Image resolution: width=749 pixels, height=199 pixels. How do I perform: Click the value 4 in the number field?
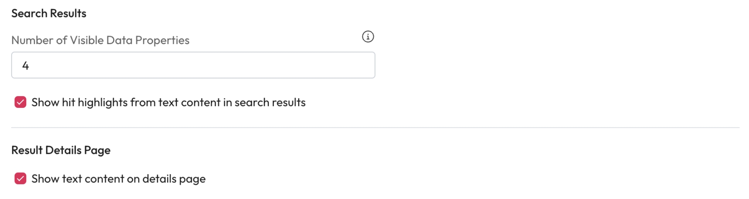25,66
